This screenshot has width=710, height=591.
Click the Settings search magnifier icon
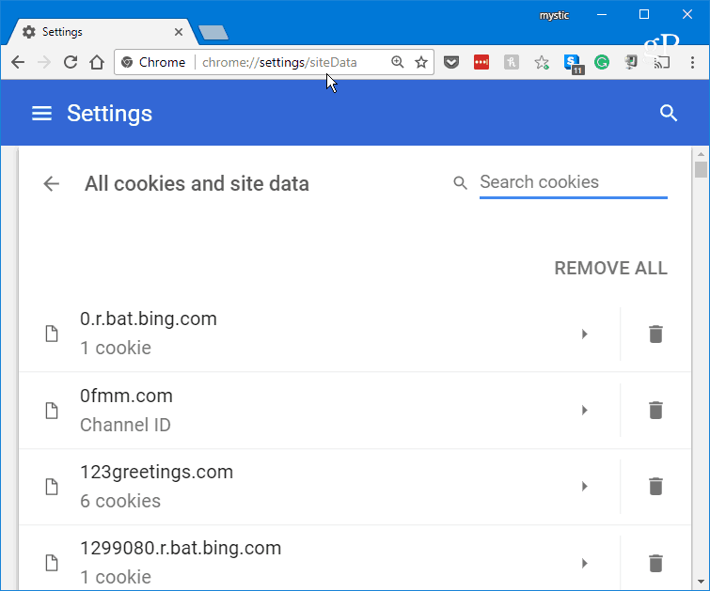tap(669, 114)
